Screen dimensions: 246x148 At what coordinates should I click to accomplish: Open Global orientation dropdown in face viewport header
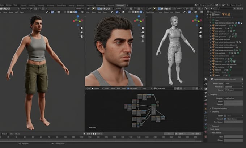(118, 9)
